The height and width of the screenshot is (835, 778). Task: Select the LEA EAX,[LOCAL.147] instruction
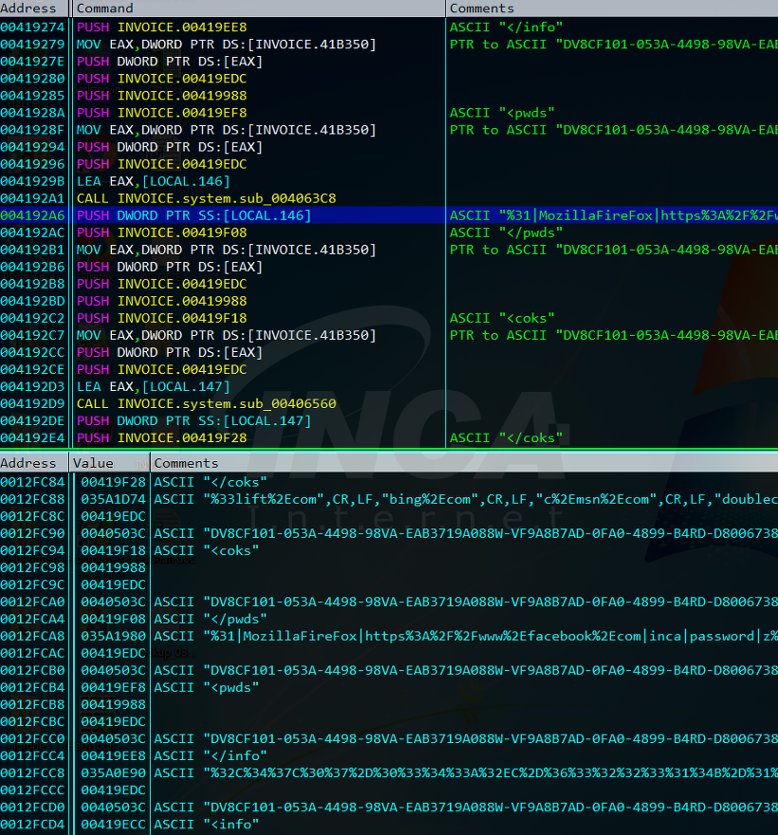pos(154,386)
